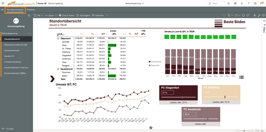Click the Search input field

[217, 3]
